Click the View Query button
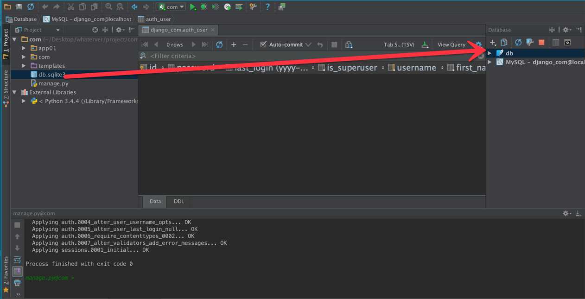This screenshot has width=585, height=299. click(x=451, y=45)
